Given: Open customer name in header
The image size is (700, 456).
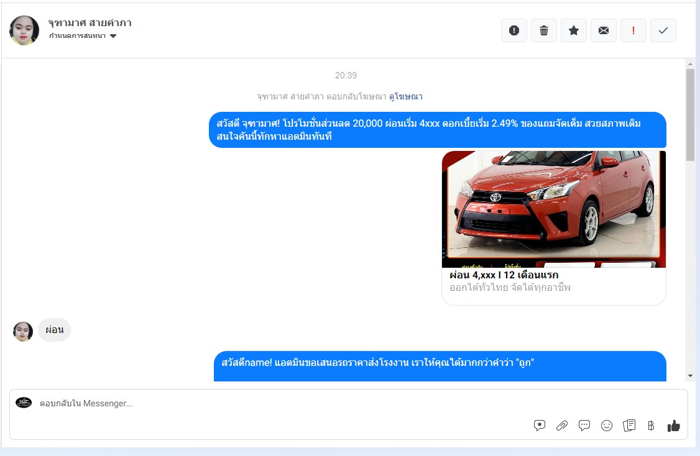Looking at the screenshot, I should point(90,23).
